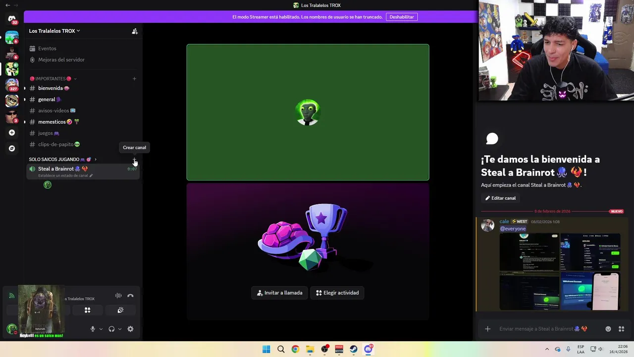Click the add a server plus icon
This screenshot has width=634, height=357.
point(12,132)
